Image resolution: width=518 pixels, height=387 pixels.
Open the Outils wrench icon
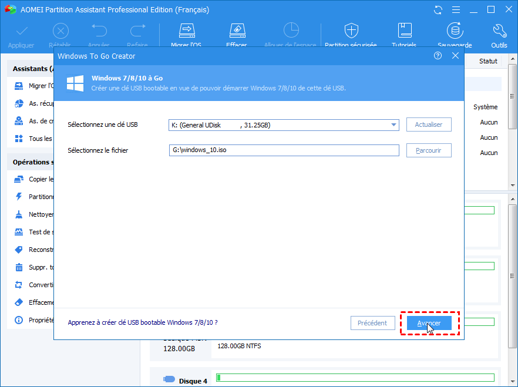[499, 31]
